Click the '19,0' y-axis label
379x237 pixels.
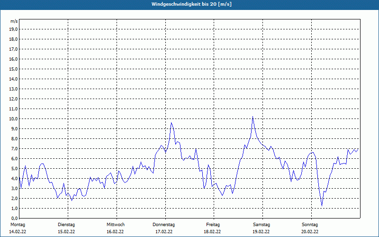tap(13, 29)
